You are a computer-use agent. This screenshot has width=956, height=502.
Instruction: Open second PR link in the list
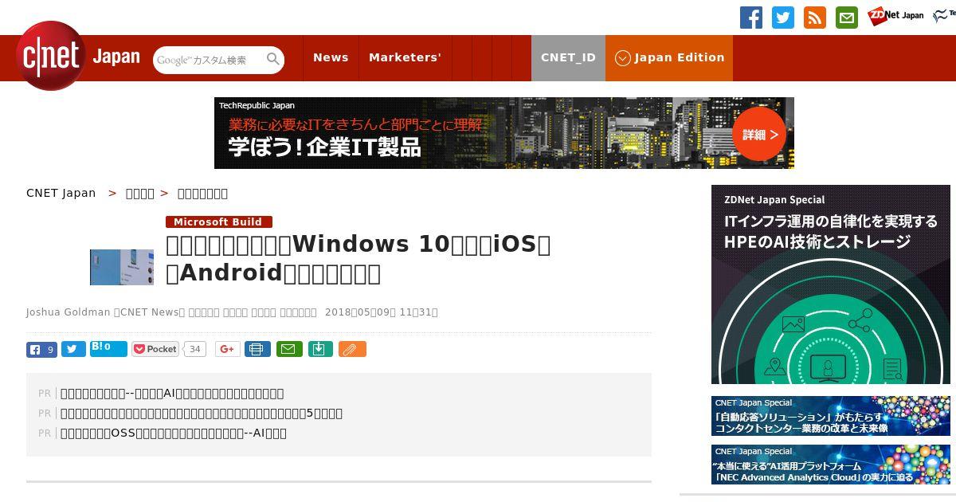[x=202, y=413]
